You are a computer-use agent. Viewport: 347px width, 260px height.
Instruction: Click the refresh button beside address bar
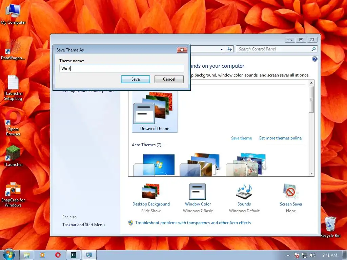click(x=229, y=49)
